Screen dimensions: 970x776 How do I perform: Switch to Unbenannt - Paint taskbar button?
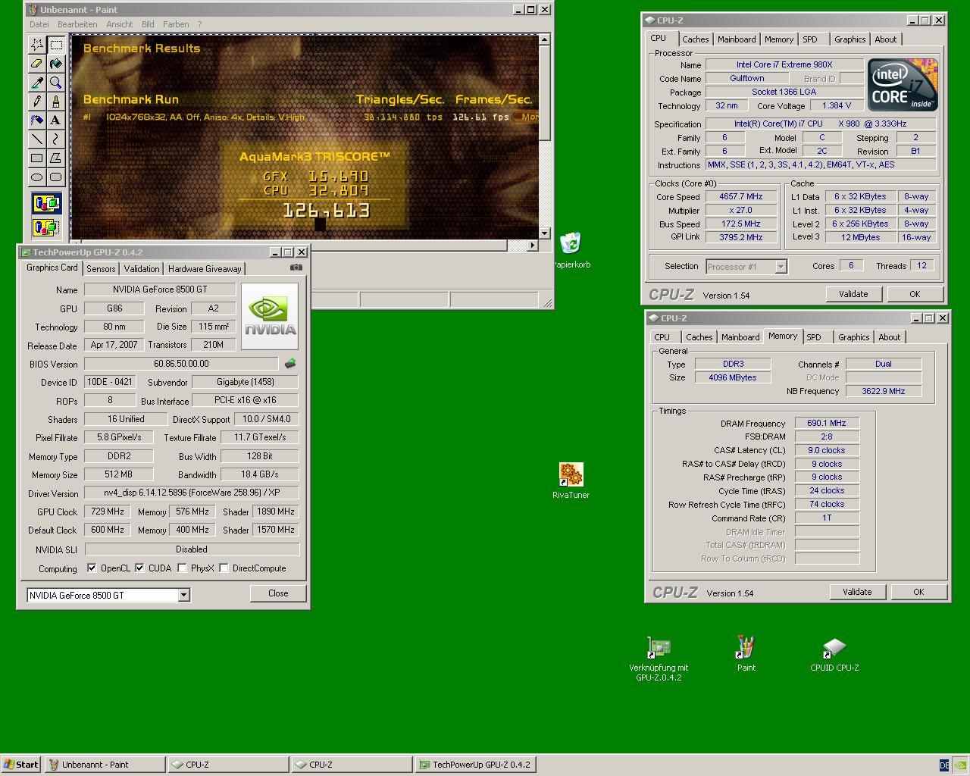click(105, 765)
